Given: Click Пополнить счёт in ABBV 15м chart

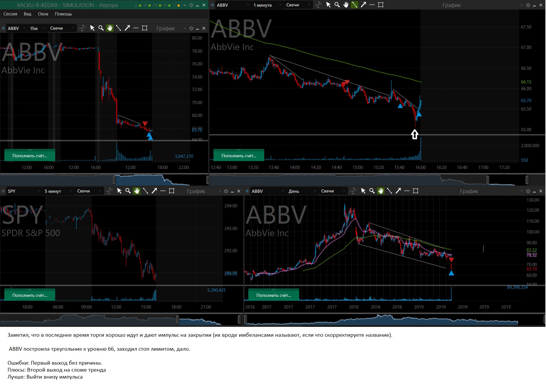Looking at the screenshot, I should 30,155.
